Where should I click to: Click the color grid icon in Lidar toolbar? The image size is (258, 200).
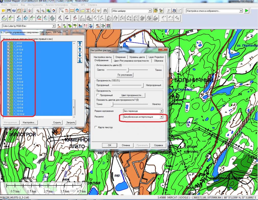point(108,26)
